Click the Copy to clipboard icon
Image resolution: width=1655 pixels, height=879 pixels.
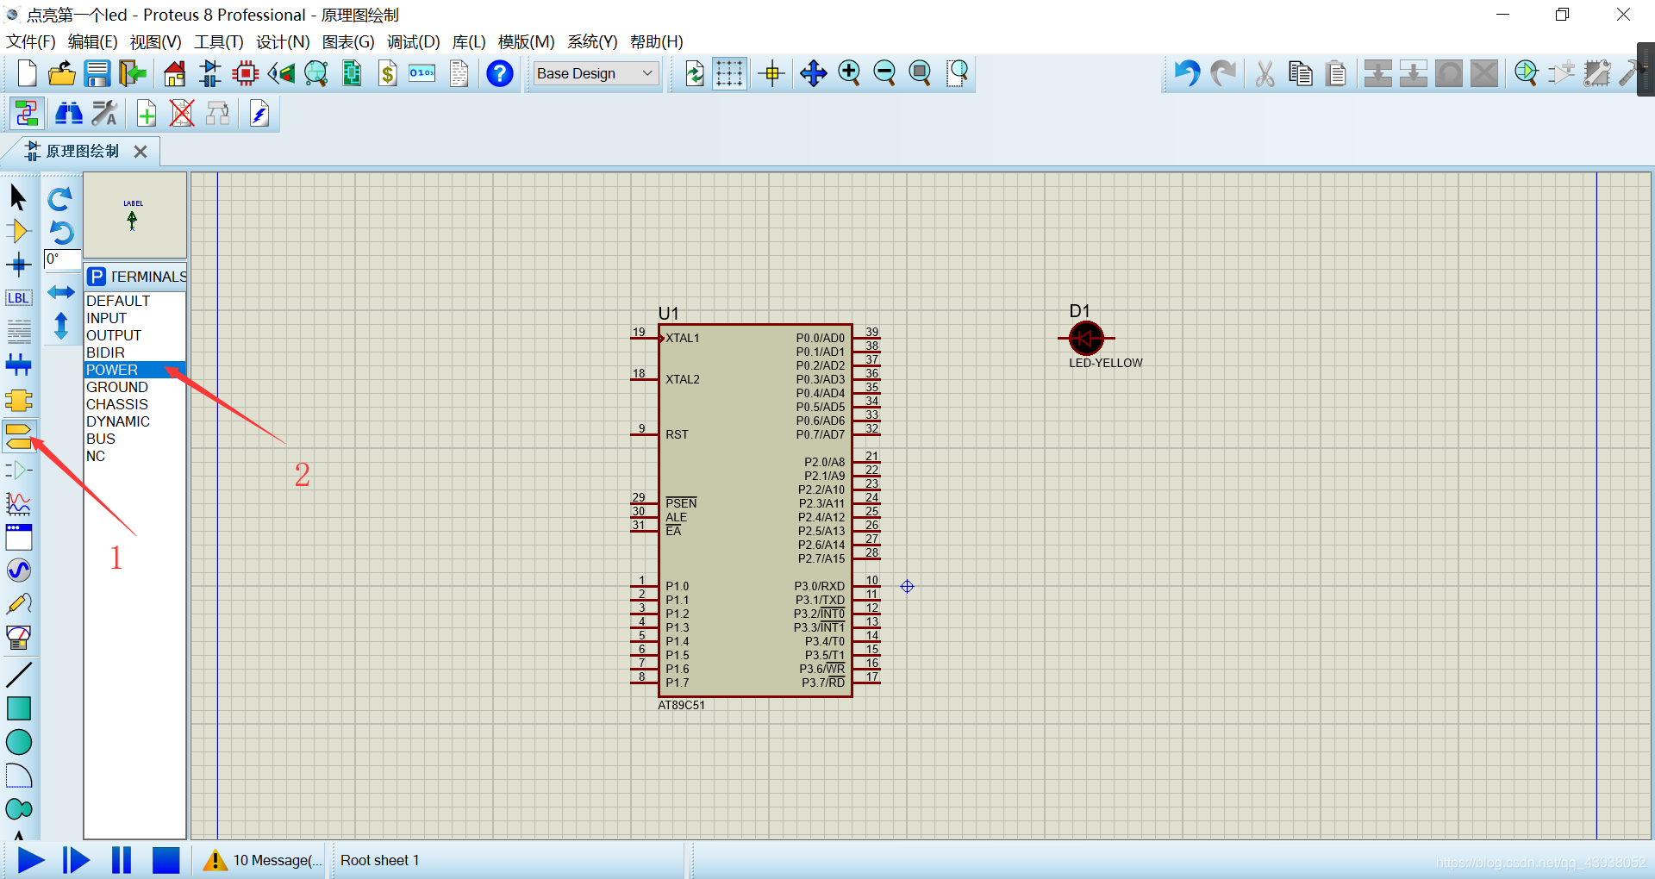point(1300,73)
